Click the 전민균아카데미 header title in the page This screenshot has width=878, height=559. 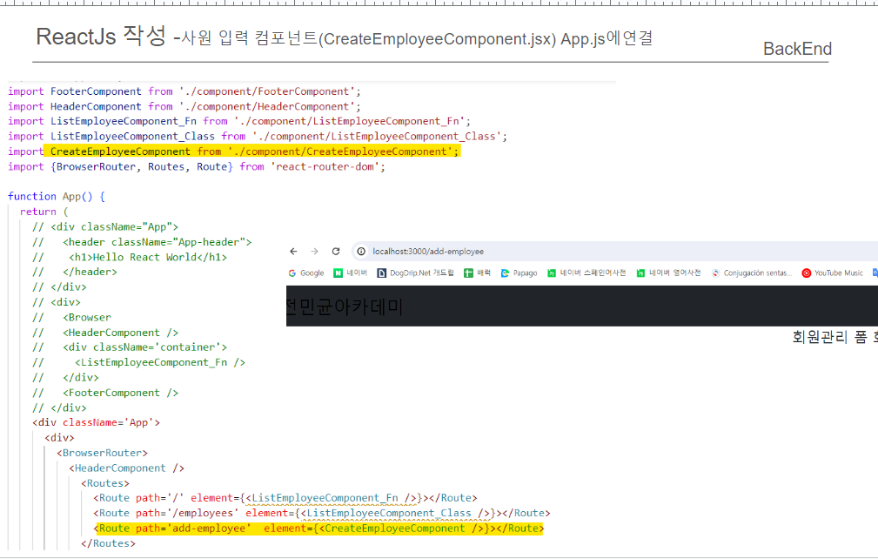click(345, 306)
